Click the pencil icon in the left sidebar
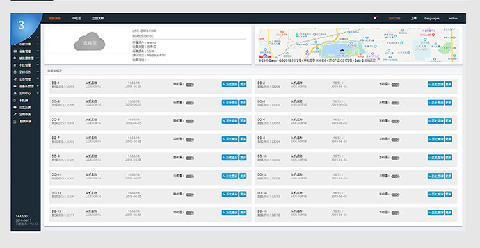The height and width of the screenshot is (248, 480). click(15, 114)
